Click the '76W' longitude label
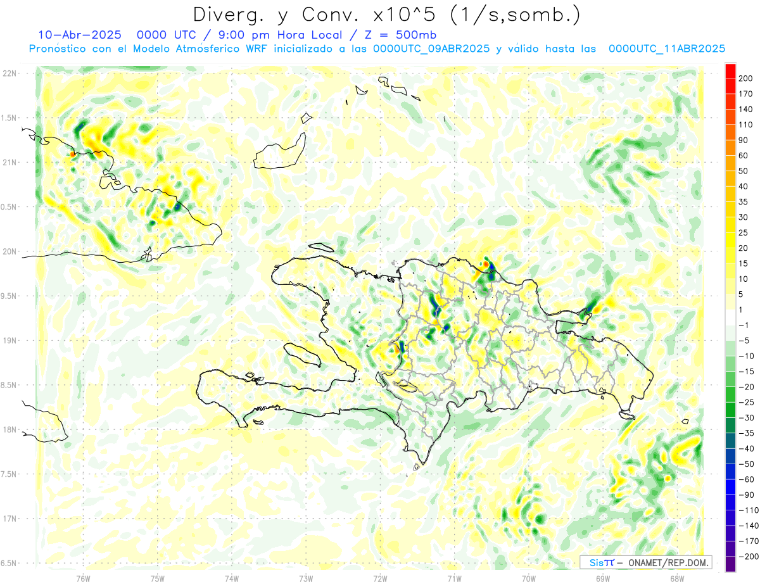 83,578
